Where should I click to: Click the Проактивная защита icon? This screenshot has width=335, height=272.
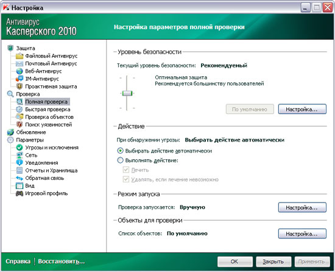[x=19, y=87]
